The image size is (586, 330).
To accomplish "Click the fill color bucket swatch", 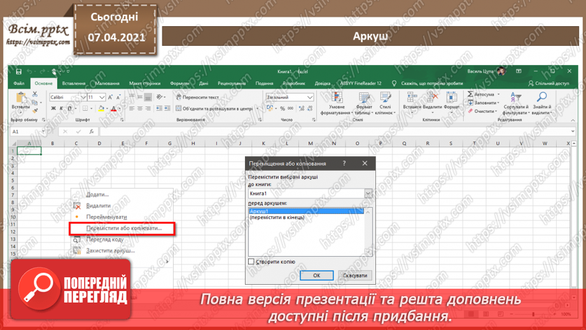I will coord(101,108).
